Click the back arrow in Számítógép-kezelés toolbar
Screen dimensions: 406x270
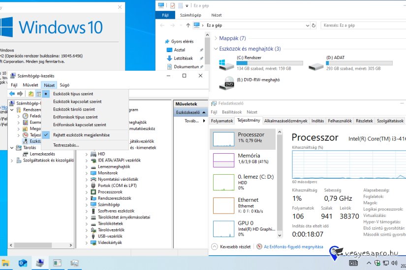(12, 94)
